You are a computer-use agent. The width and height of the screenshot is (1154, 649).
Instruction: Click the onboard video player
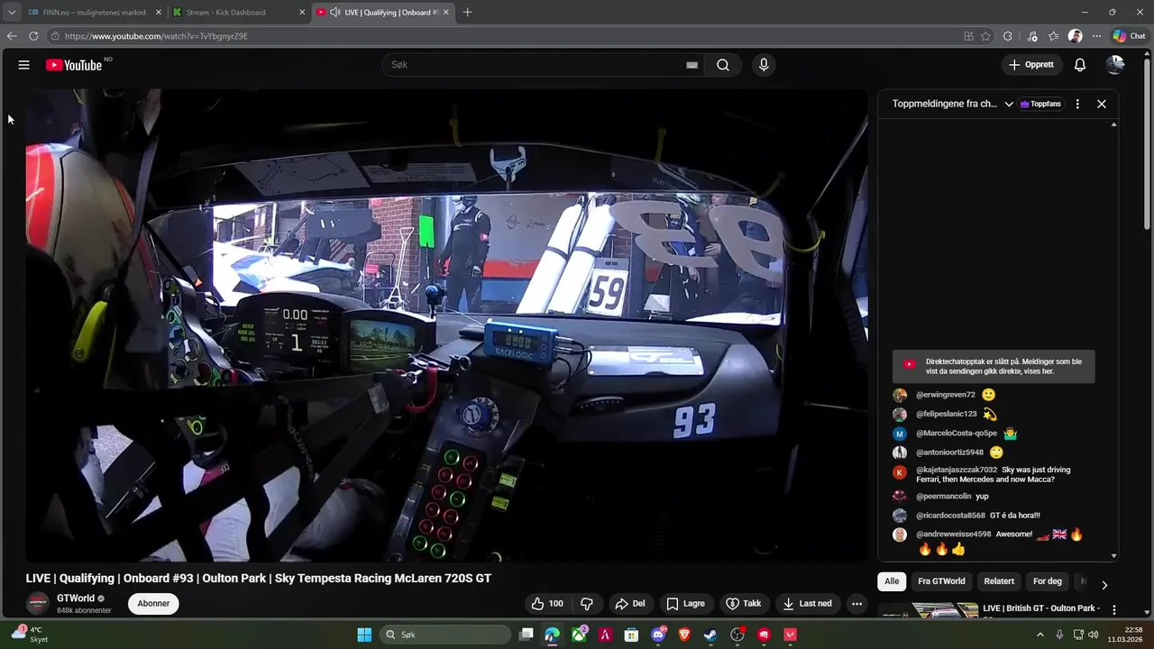[x=446, y=324]
